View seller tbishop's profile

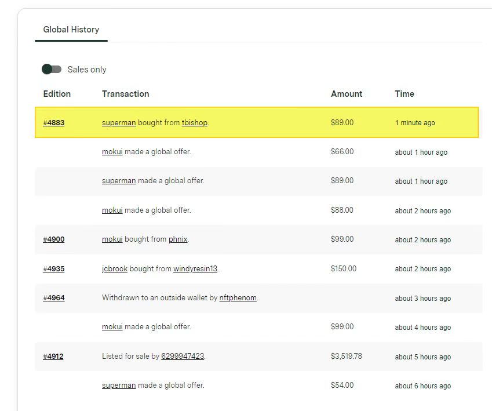coord(194,123)
